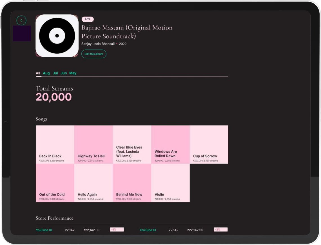Click the 20,000 total streams figure
Image resolution: width=321 pixels, height=245 pixels.
click(53, 97)
